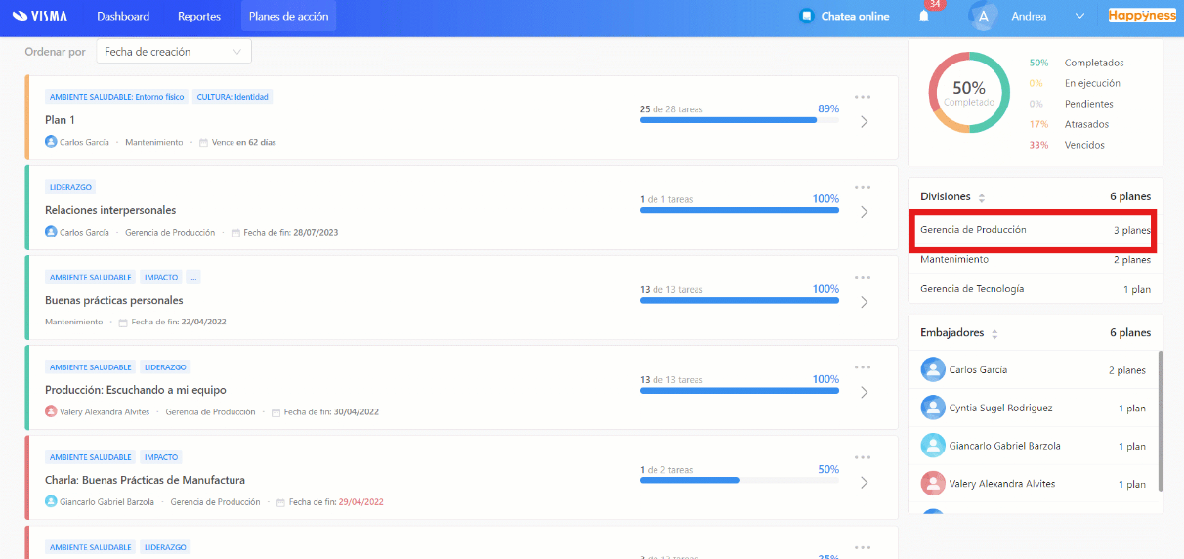Open options menu for Charla: Buenas Prácticas de Manufactura

coord(863,456)
